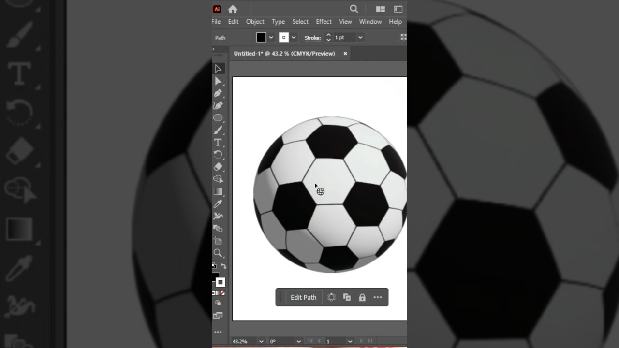Viewport: 619px width, 348px height.
Task: Open the search magnifier in app bar
Action: (x=354, y=9)
